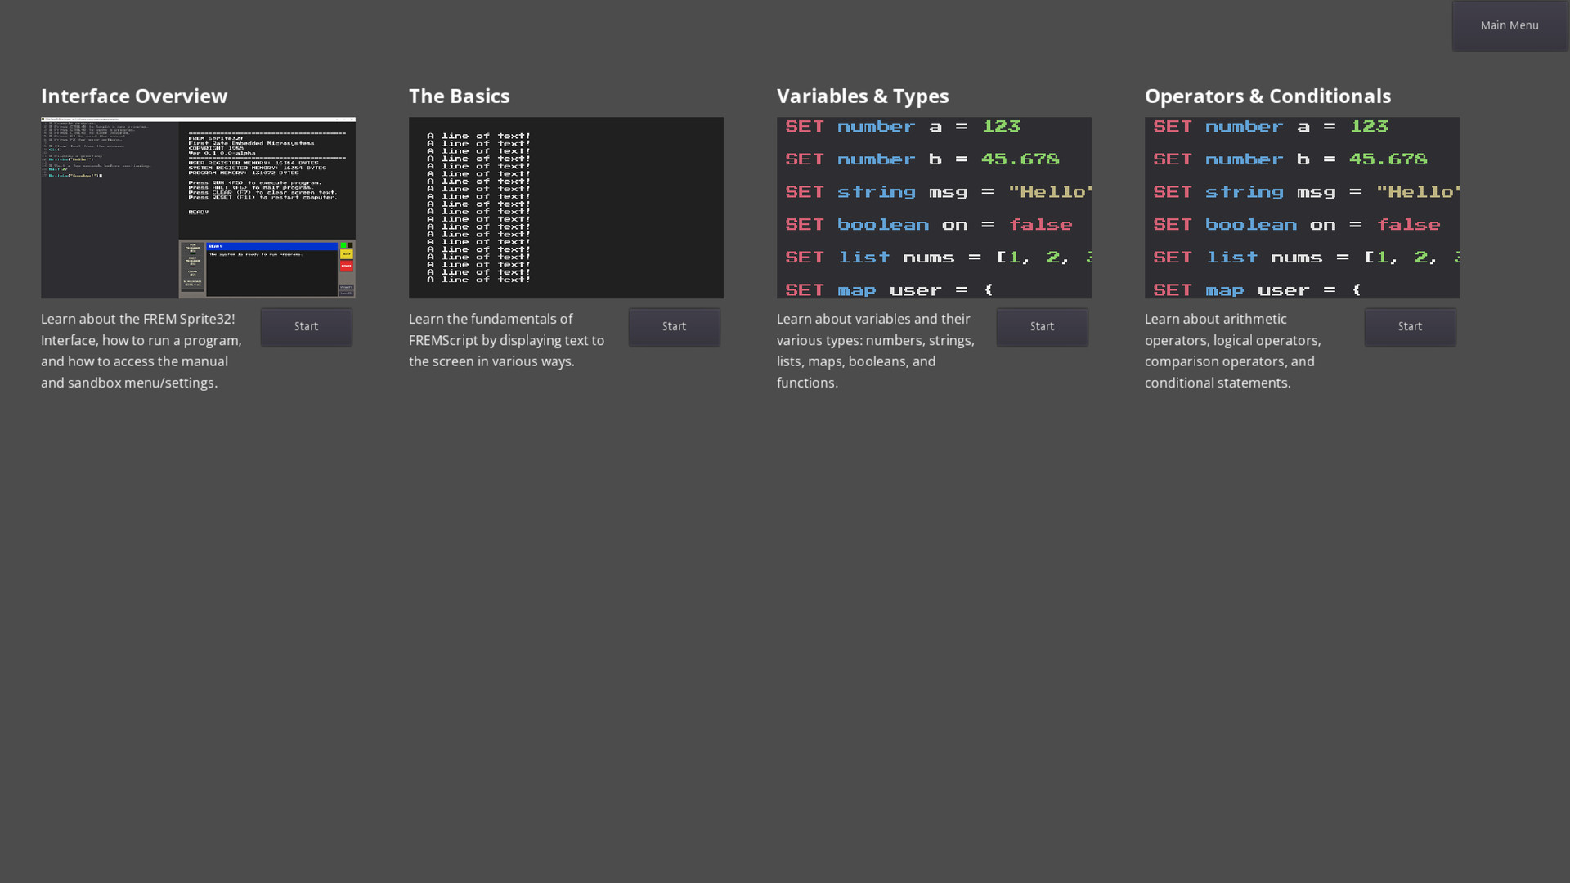Select the Variables & Types code preview image
Viewport: 1570px width, 883px height.
click(x=934, y=208)
